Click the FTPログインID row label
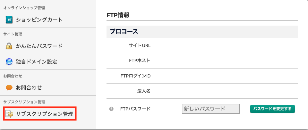The image size is (308, 130). point(135,76)
